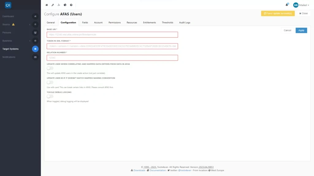Select the Persons icon in the sidebar
314x176 pixels.
coord(35,32)
